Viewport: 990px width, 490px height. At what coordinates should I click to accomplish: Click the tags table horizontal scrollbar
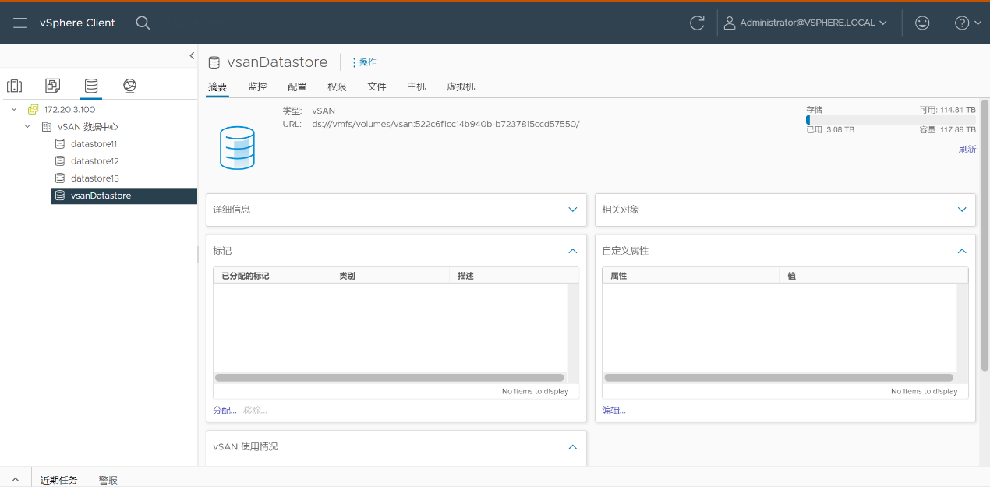coord(389,378)
